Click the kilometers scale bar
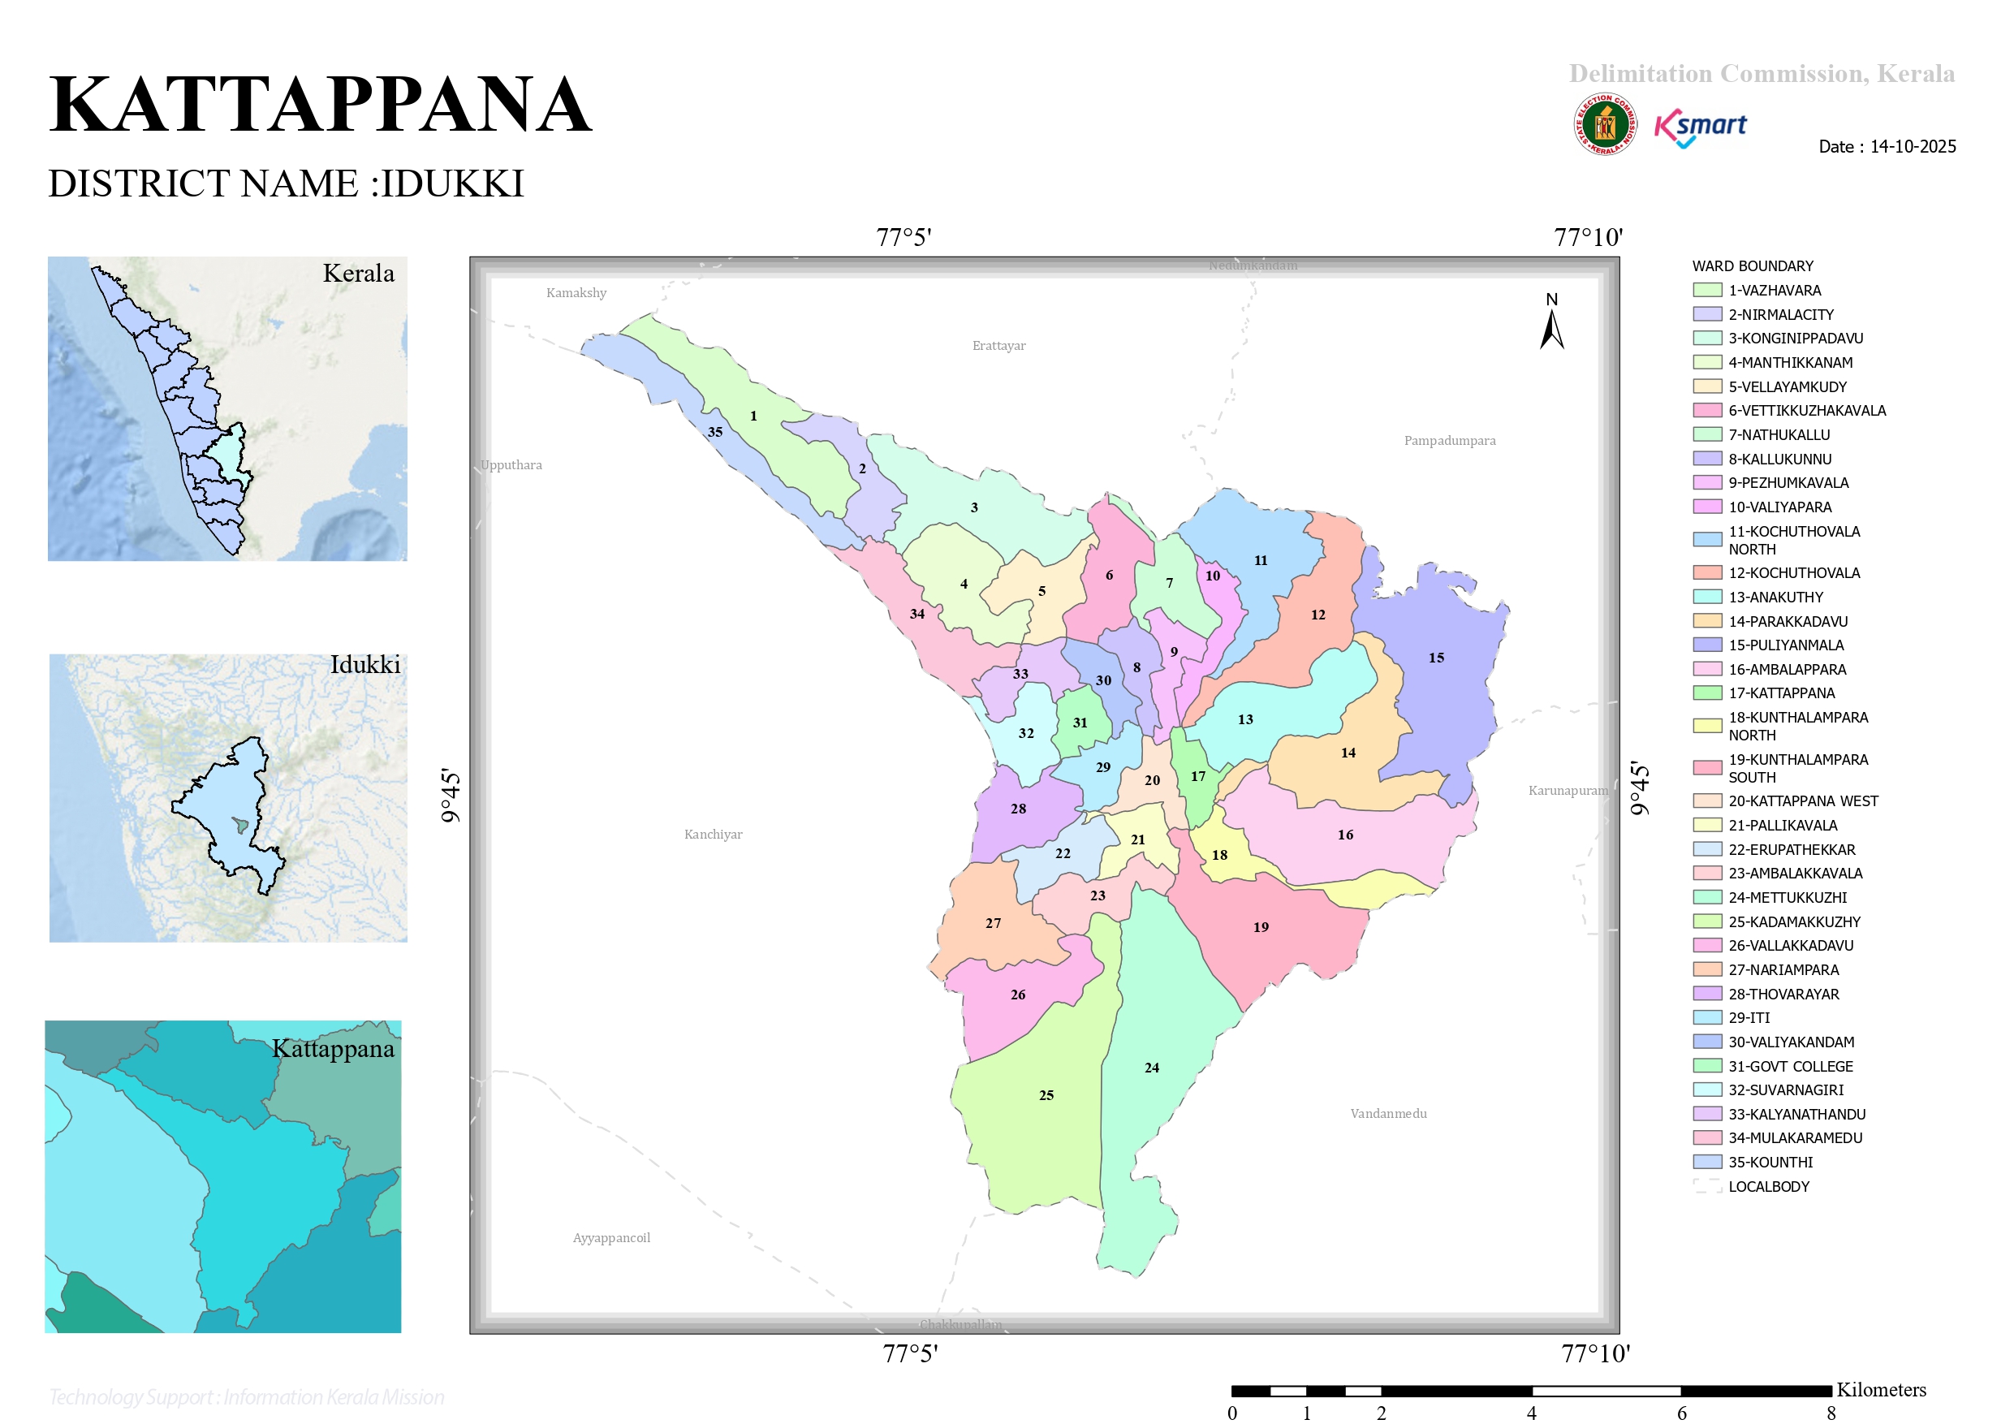The image size is (2014, 1424). (x=1532, y=1391)
